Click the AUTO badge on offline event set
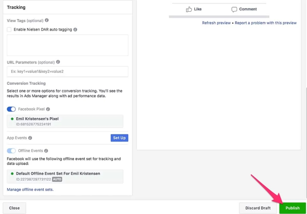The width and height of the screenshot is (307, 214). coord(57,179)
